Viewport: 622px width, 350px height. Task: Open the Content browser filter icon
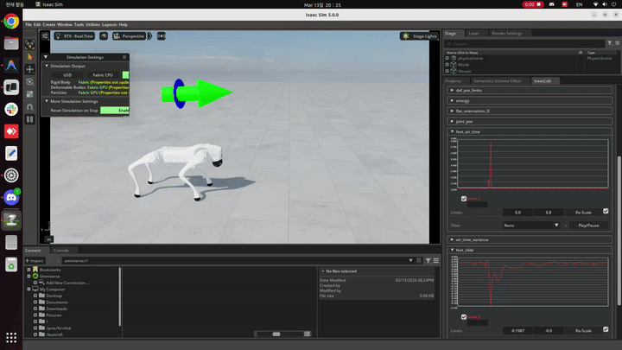tap(428, 261)
